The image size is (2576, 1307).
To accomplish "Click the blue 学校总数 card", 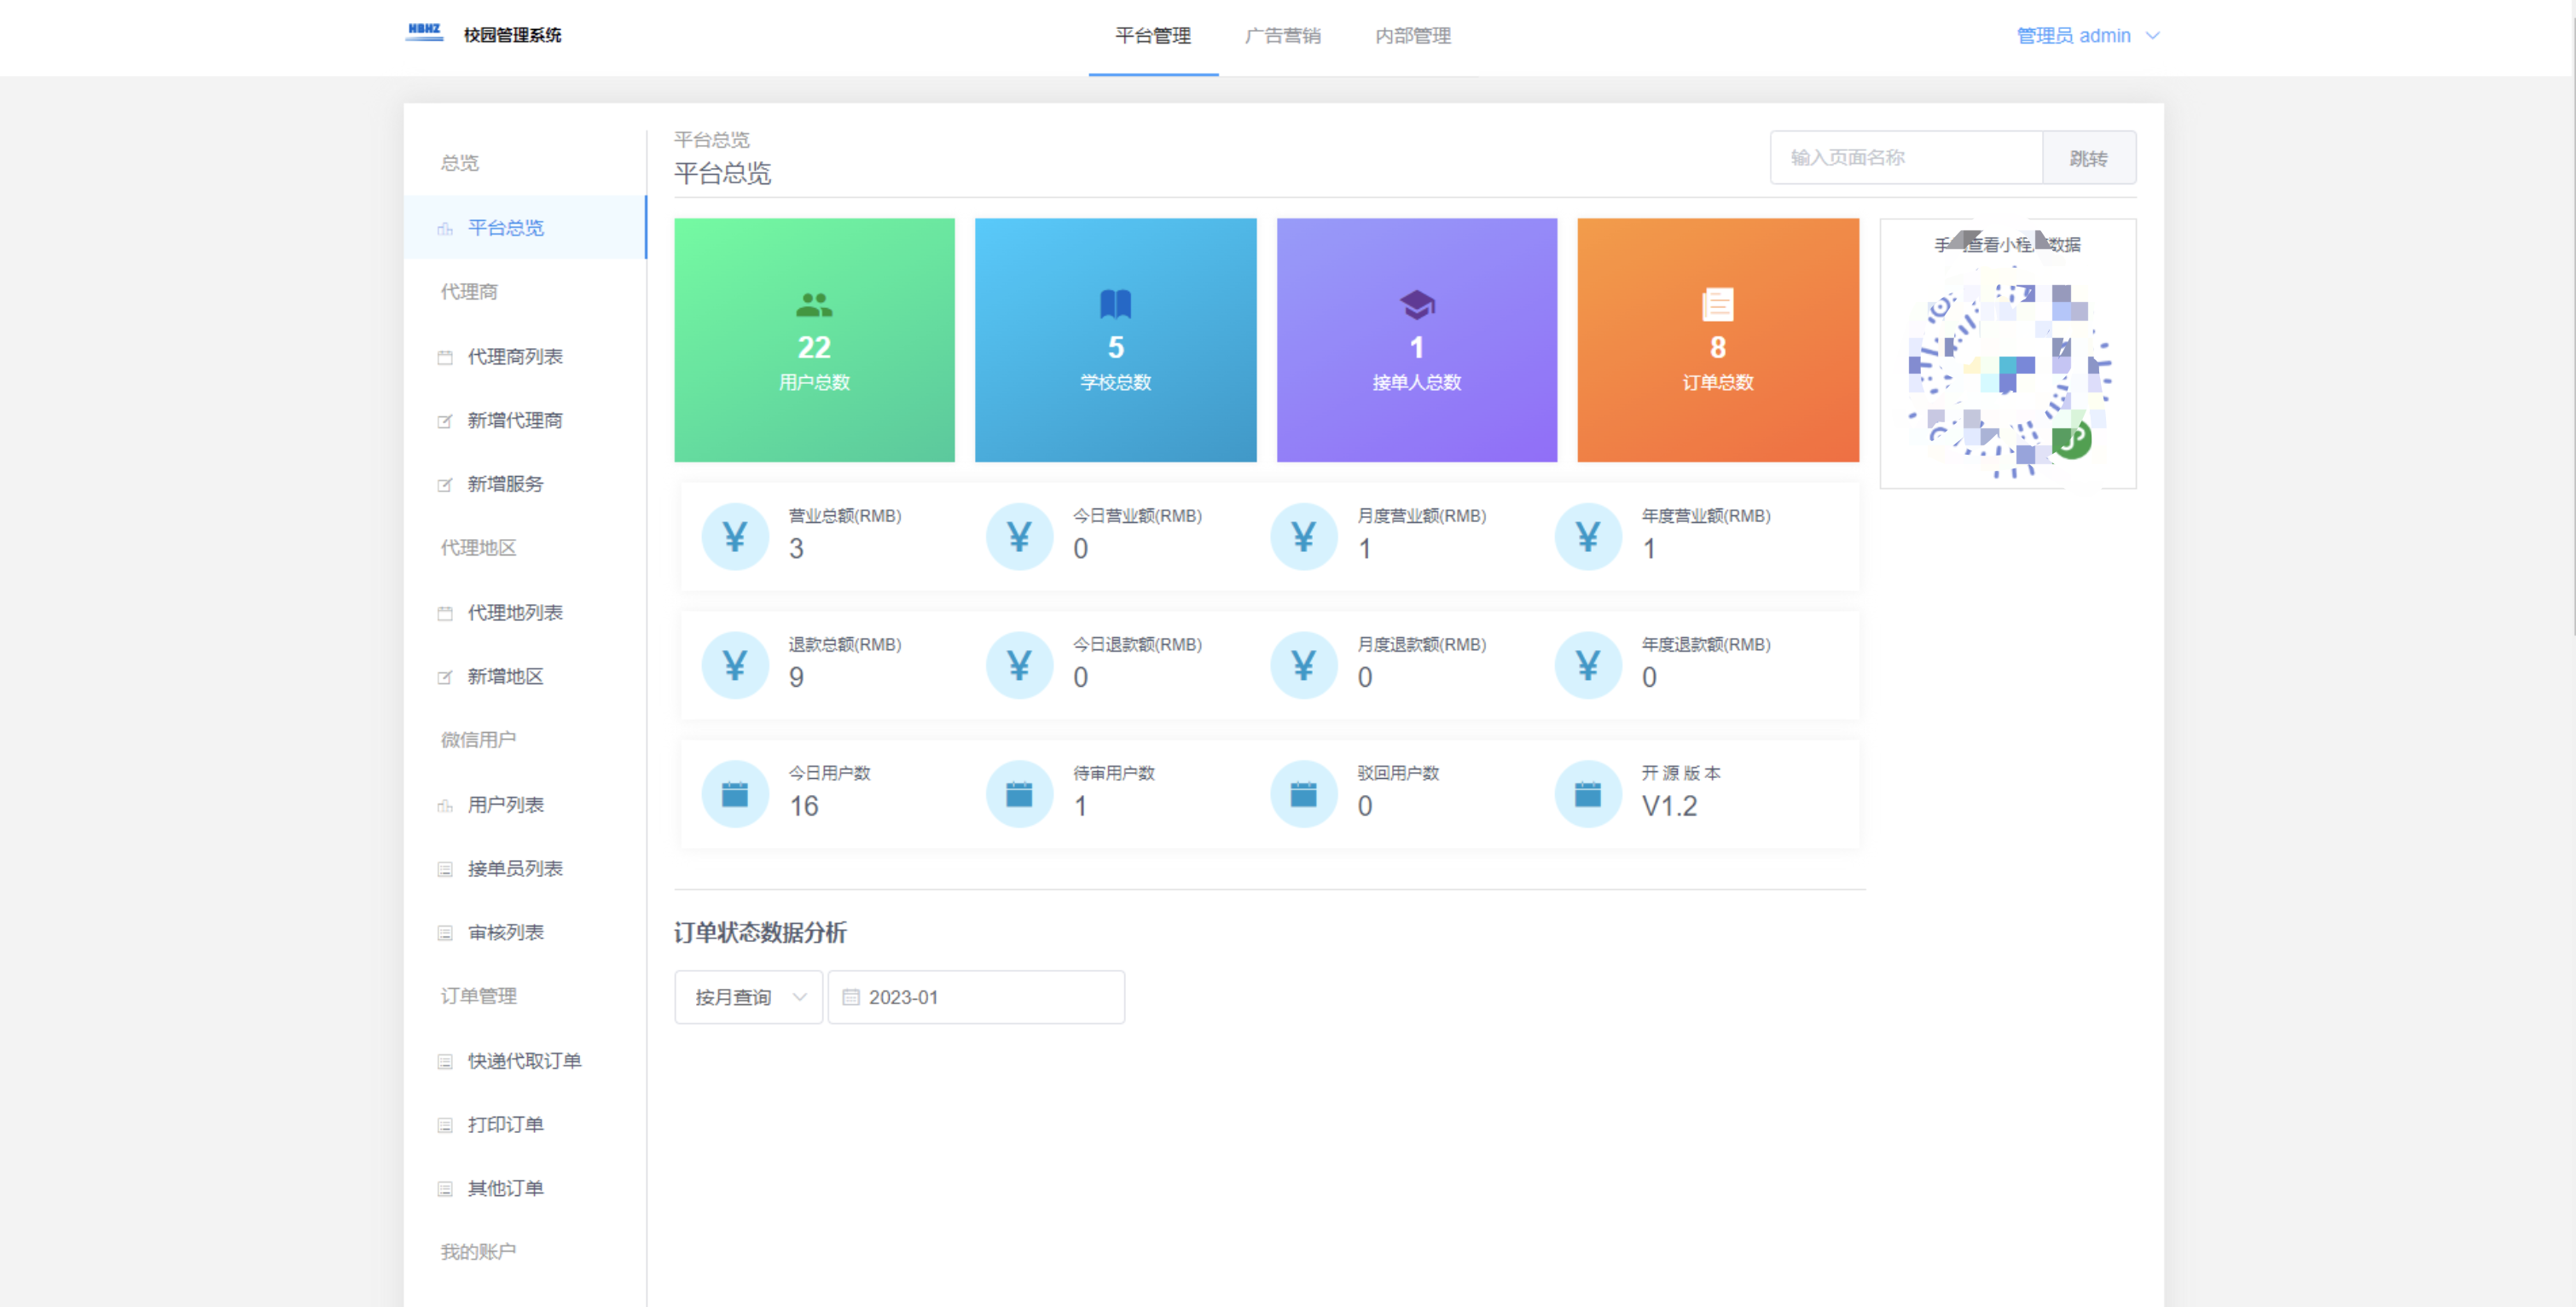I will (x=1115, y=340).
